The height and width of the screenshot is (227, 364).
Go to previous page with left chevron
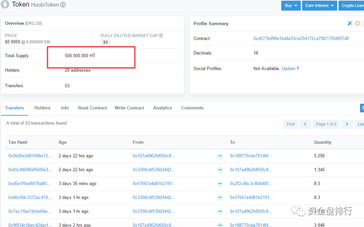click(305, 124)
